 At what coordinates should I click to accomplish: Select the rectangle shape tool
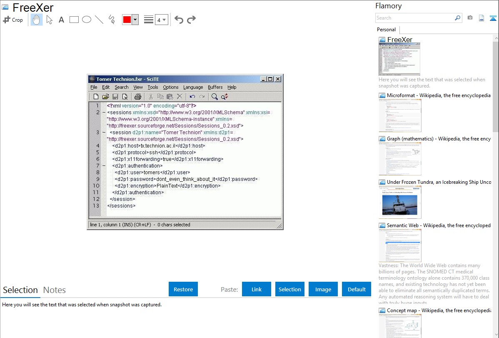[74, 20]
